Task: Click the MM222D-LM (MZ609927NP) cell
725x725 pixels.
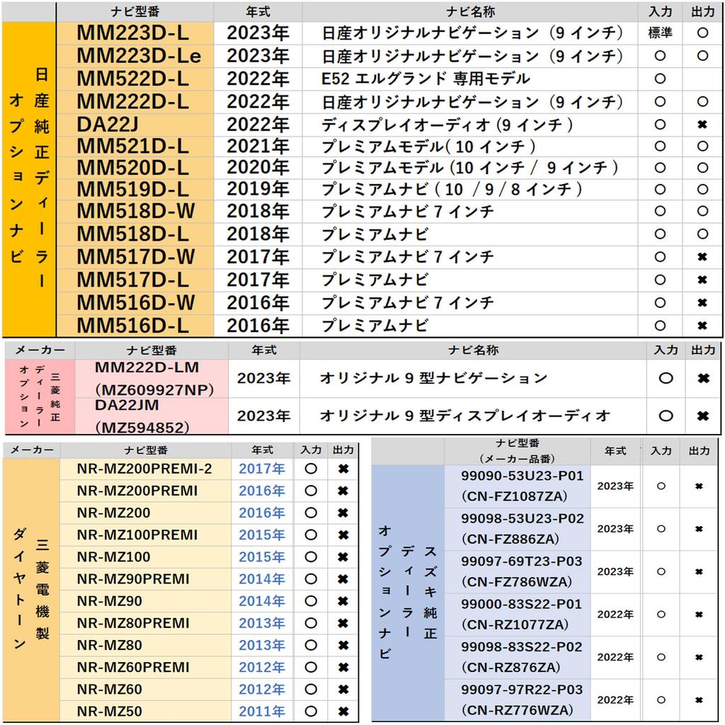Action: pos(152,379)
